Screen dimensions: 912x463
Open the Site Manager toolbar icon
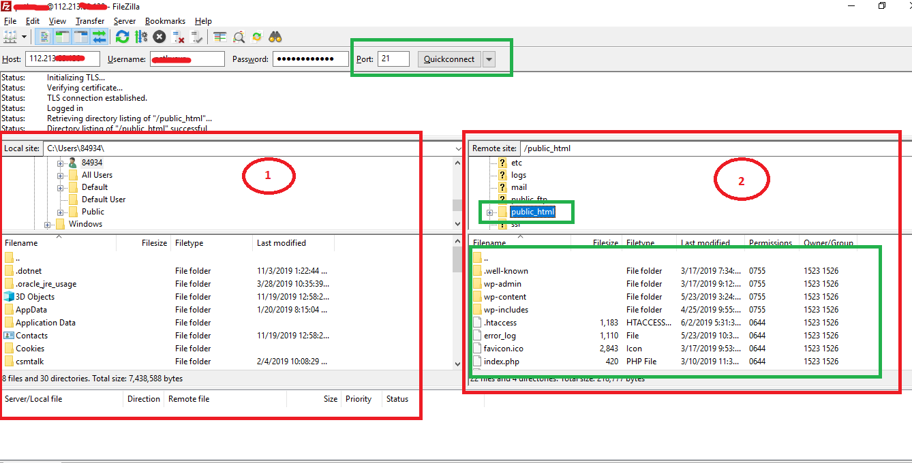pos(10,37)
